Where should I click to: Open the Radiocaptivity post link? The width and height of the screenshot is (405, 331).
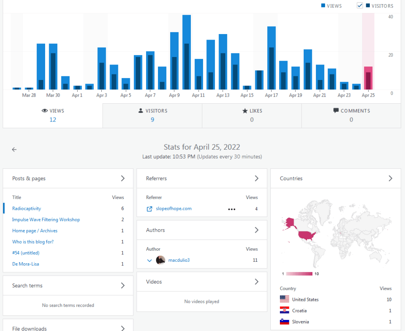(27, 208)
